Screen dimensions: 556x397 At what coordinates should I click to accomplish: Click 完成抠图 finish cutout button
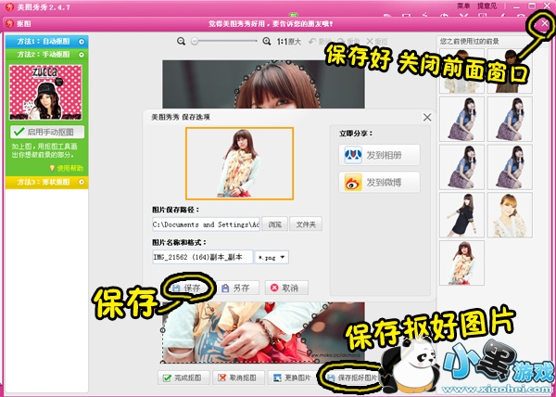click(x=183, y=378)
